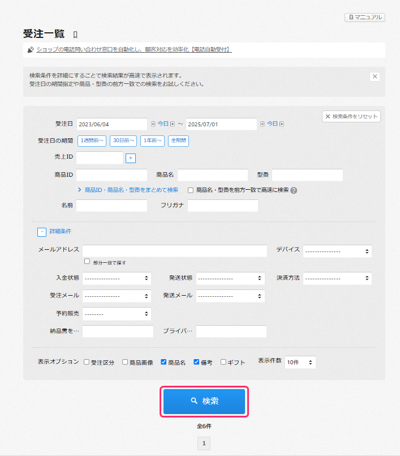Reset search conditions with 検索条件をリセット
Viewport: 400px width, 456px height.
coord(351,117)
